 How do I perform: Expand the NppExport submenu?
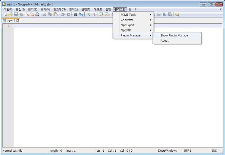point(133,25)
